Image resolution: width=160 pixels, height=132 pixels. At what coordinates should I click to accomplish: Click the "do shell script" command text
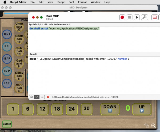(39, 28)
